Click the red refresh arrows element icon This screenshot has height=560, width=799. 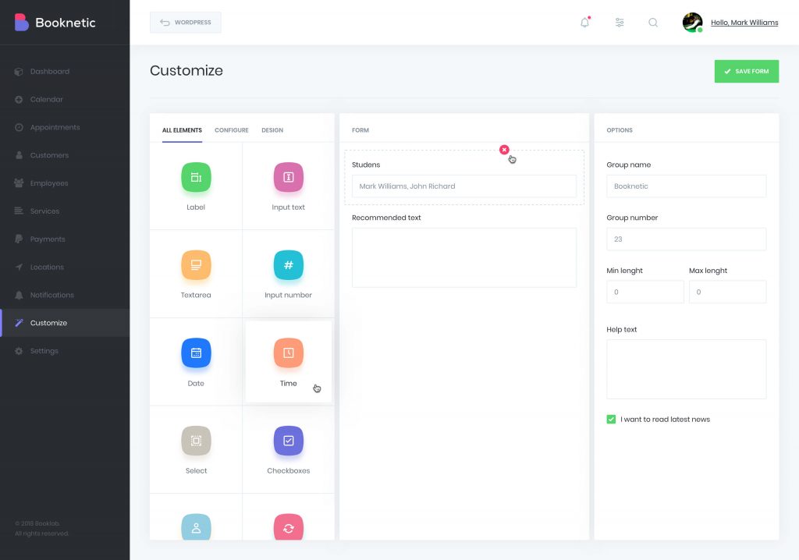289,527
